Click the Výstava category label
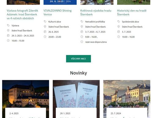157x118 pixels. (15, 26)
